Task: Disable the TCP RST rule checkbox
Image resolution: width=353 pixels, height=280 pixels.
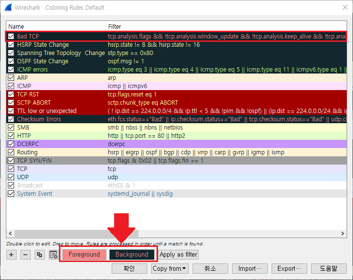Action: click(x=11, y=94)
